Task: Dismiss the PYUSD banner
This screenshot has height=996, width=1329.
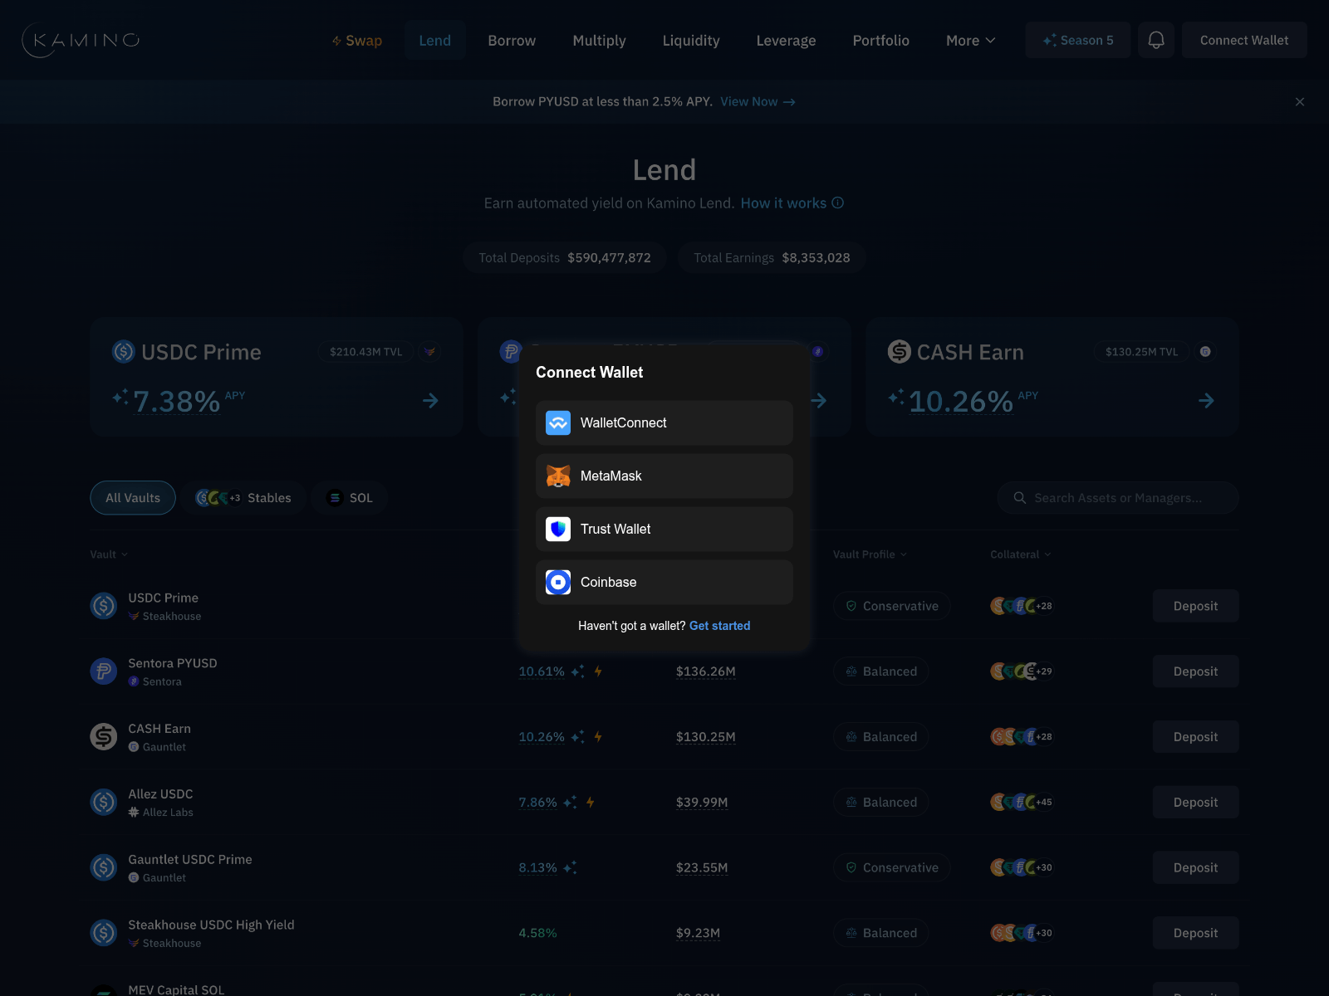Action: point(1300,102)
